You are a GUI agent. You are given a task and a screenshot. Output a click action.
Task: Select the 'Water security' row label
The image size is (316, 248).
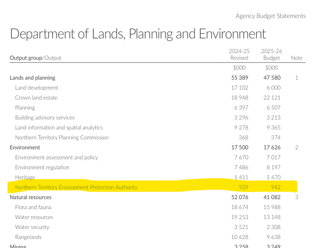click(32, 227)
